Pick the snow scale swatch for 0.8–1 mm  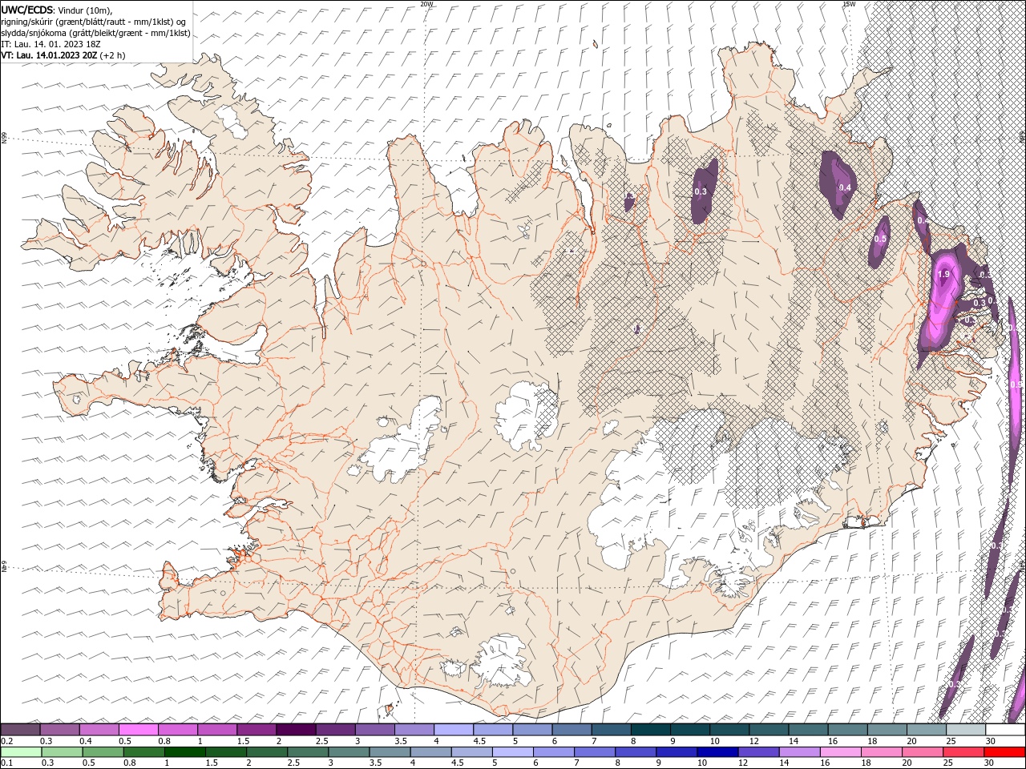178,730
